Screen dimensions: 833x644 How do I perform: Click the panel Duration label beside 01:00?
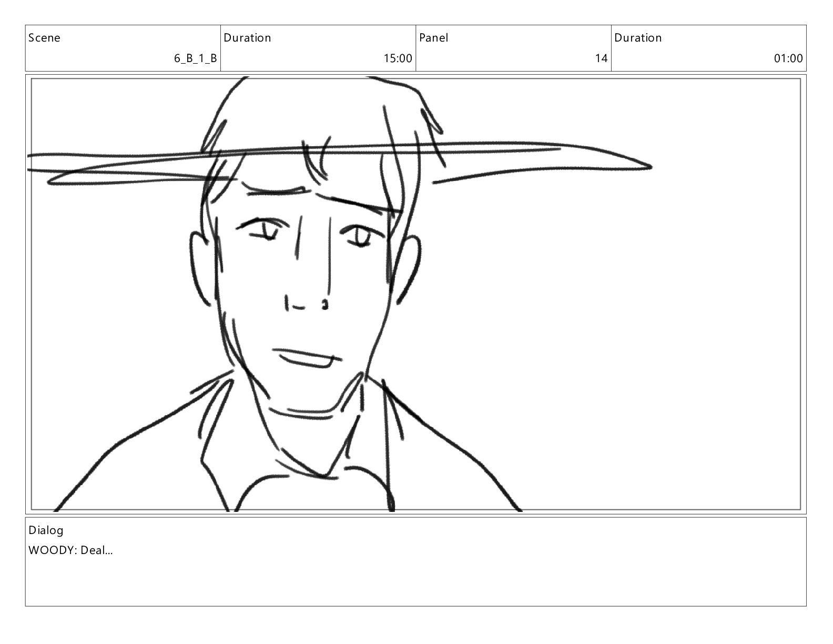pos(638,38)
